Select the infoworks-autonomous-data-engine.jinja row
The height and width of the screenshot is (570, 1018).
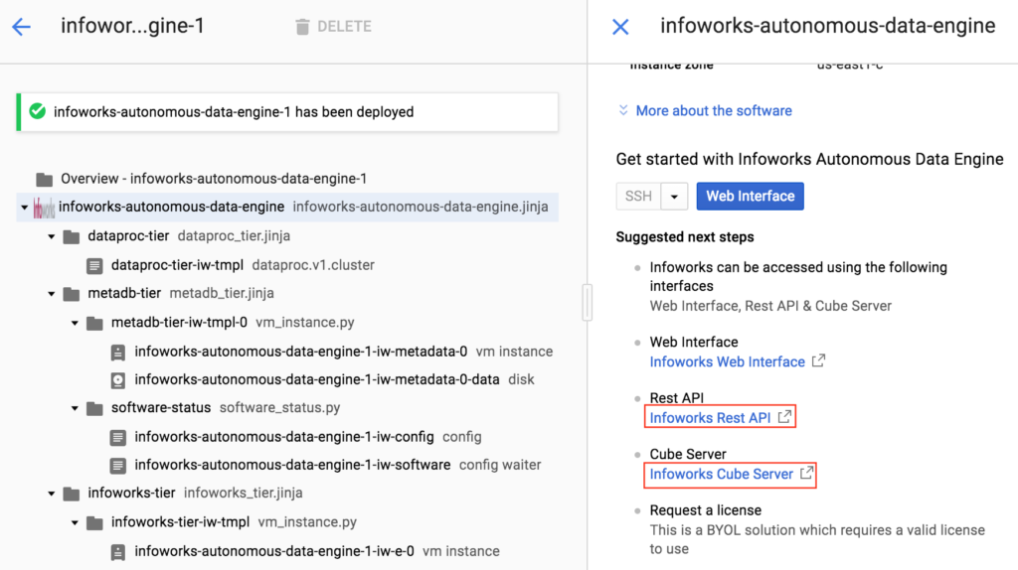tap(287, 208)
